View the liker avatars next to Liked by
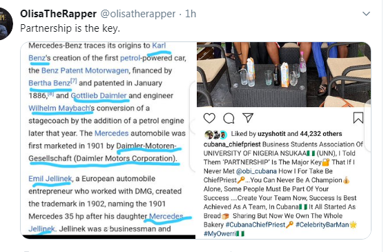Screen dimensions: 386x252 (x=215, y=135)
